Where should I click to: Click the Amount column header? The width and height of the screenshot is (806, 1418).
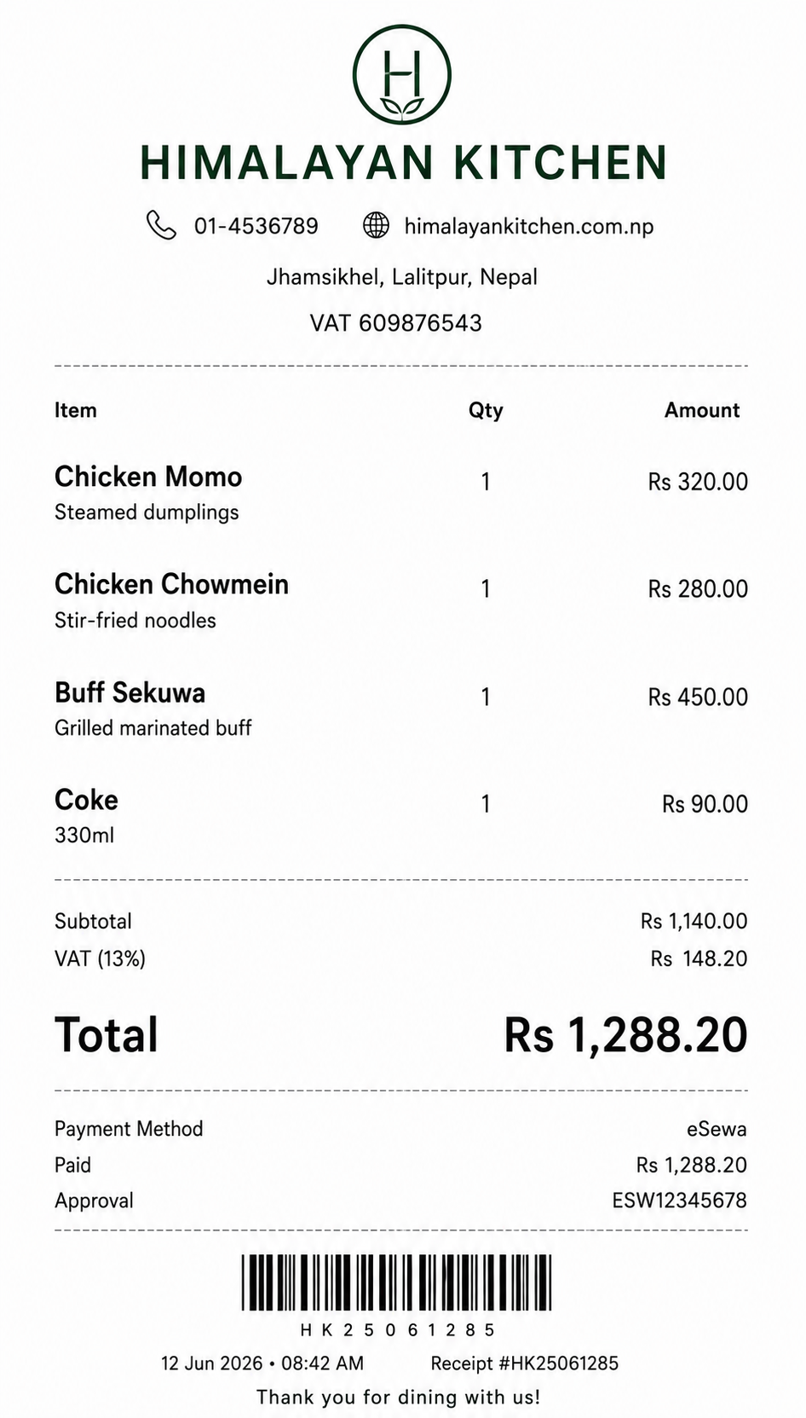tap(702, 410)
